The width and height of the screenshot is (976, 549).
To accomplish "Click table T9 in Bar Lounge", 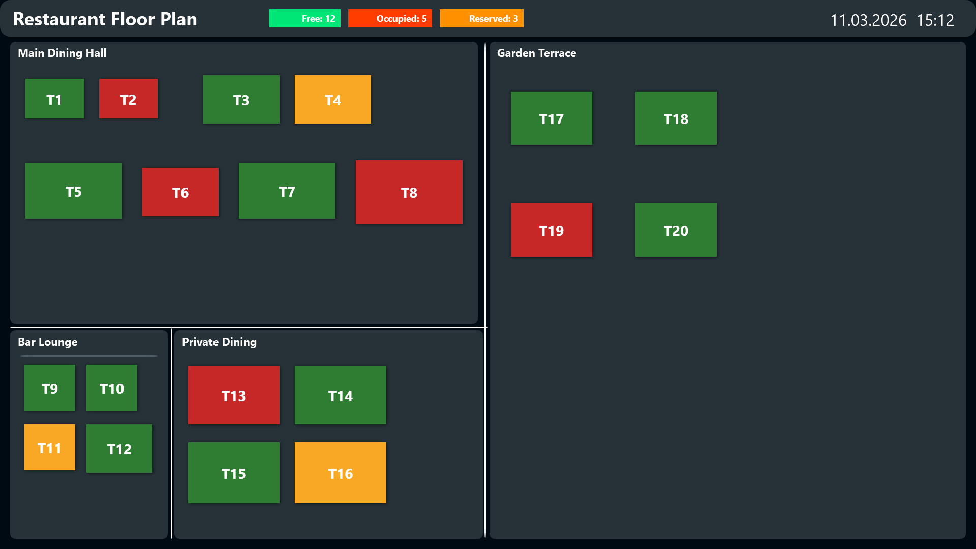I will click(x=49, y=388).
